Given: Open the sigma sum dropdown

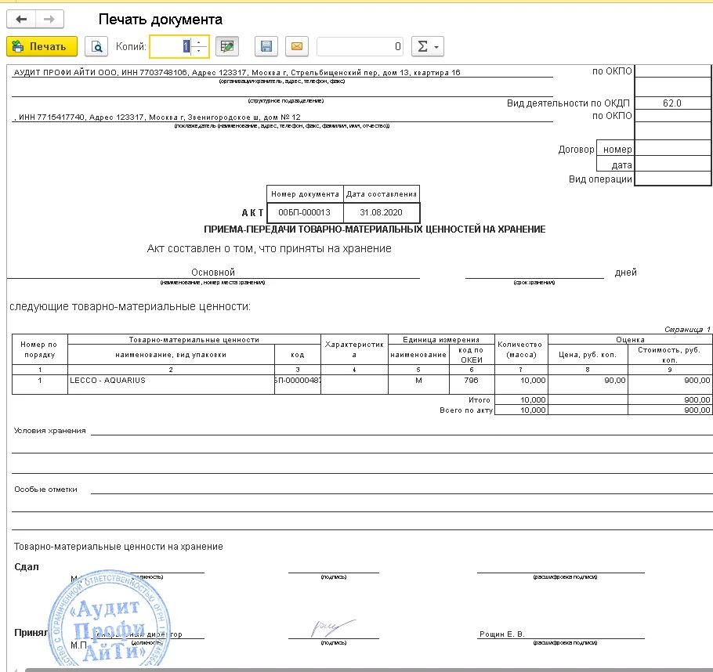Looking at the screenshot, I should [428, 46].
